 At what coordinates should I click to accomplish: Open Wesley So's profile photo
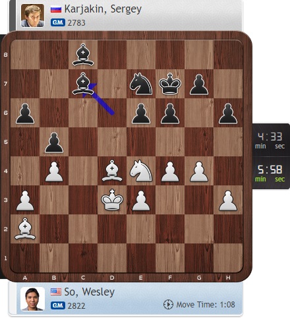point(32,300)
